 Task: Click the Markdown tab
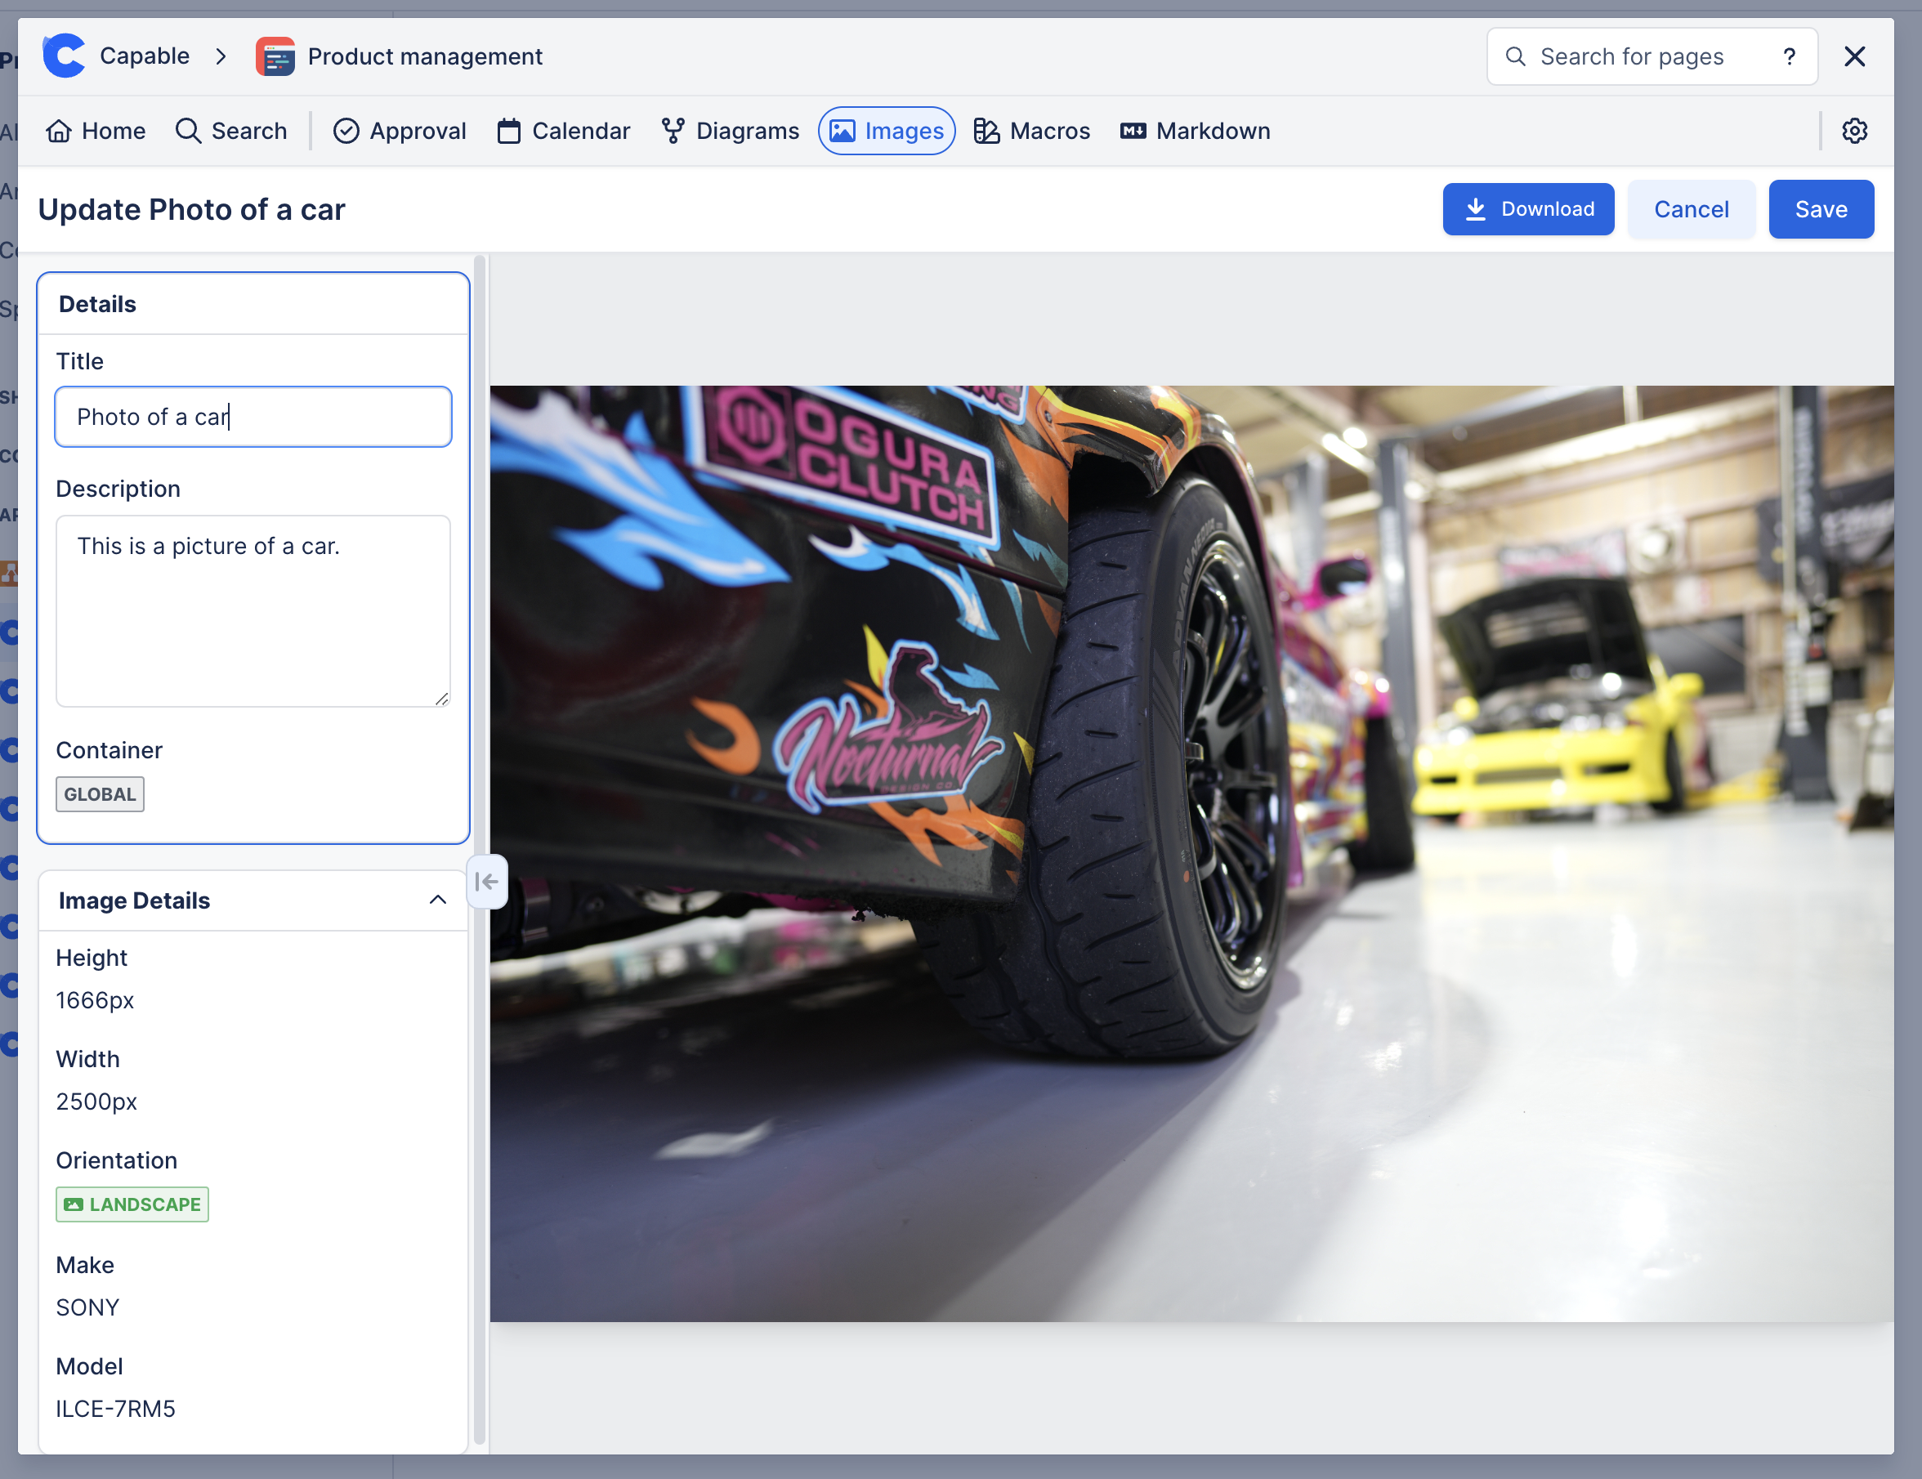pyautogui.click(x=1195, y=131)
